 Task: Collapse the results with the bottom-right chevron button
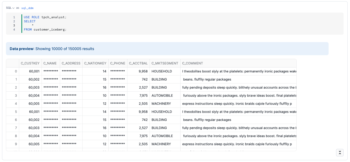(x=340, y=153)
